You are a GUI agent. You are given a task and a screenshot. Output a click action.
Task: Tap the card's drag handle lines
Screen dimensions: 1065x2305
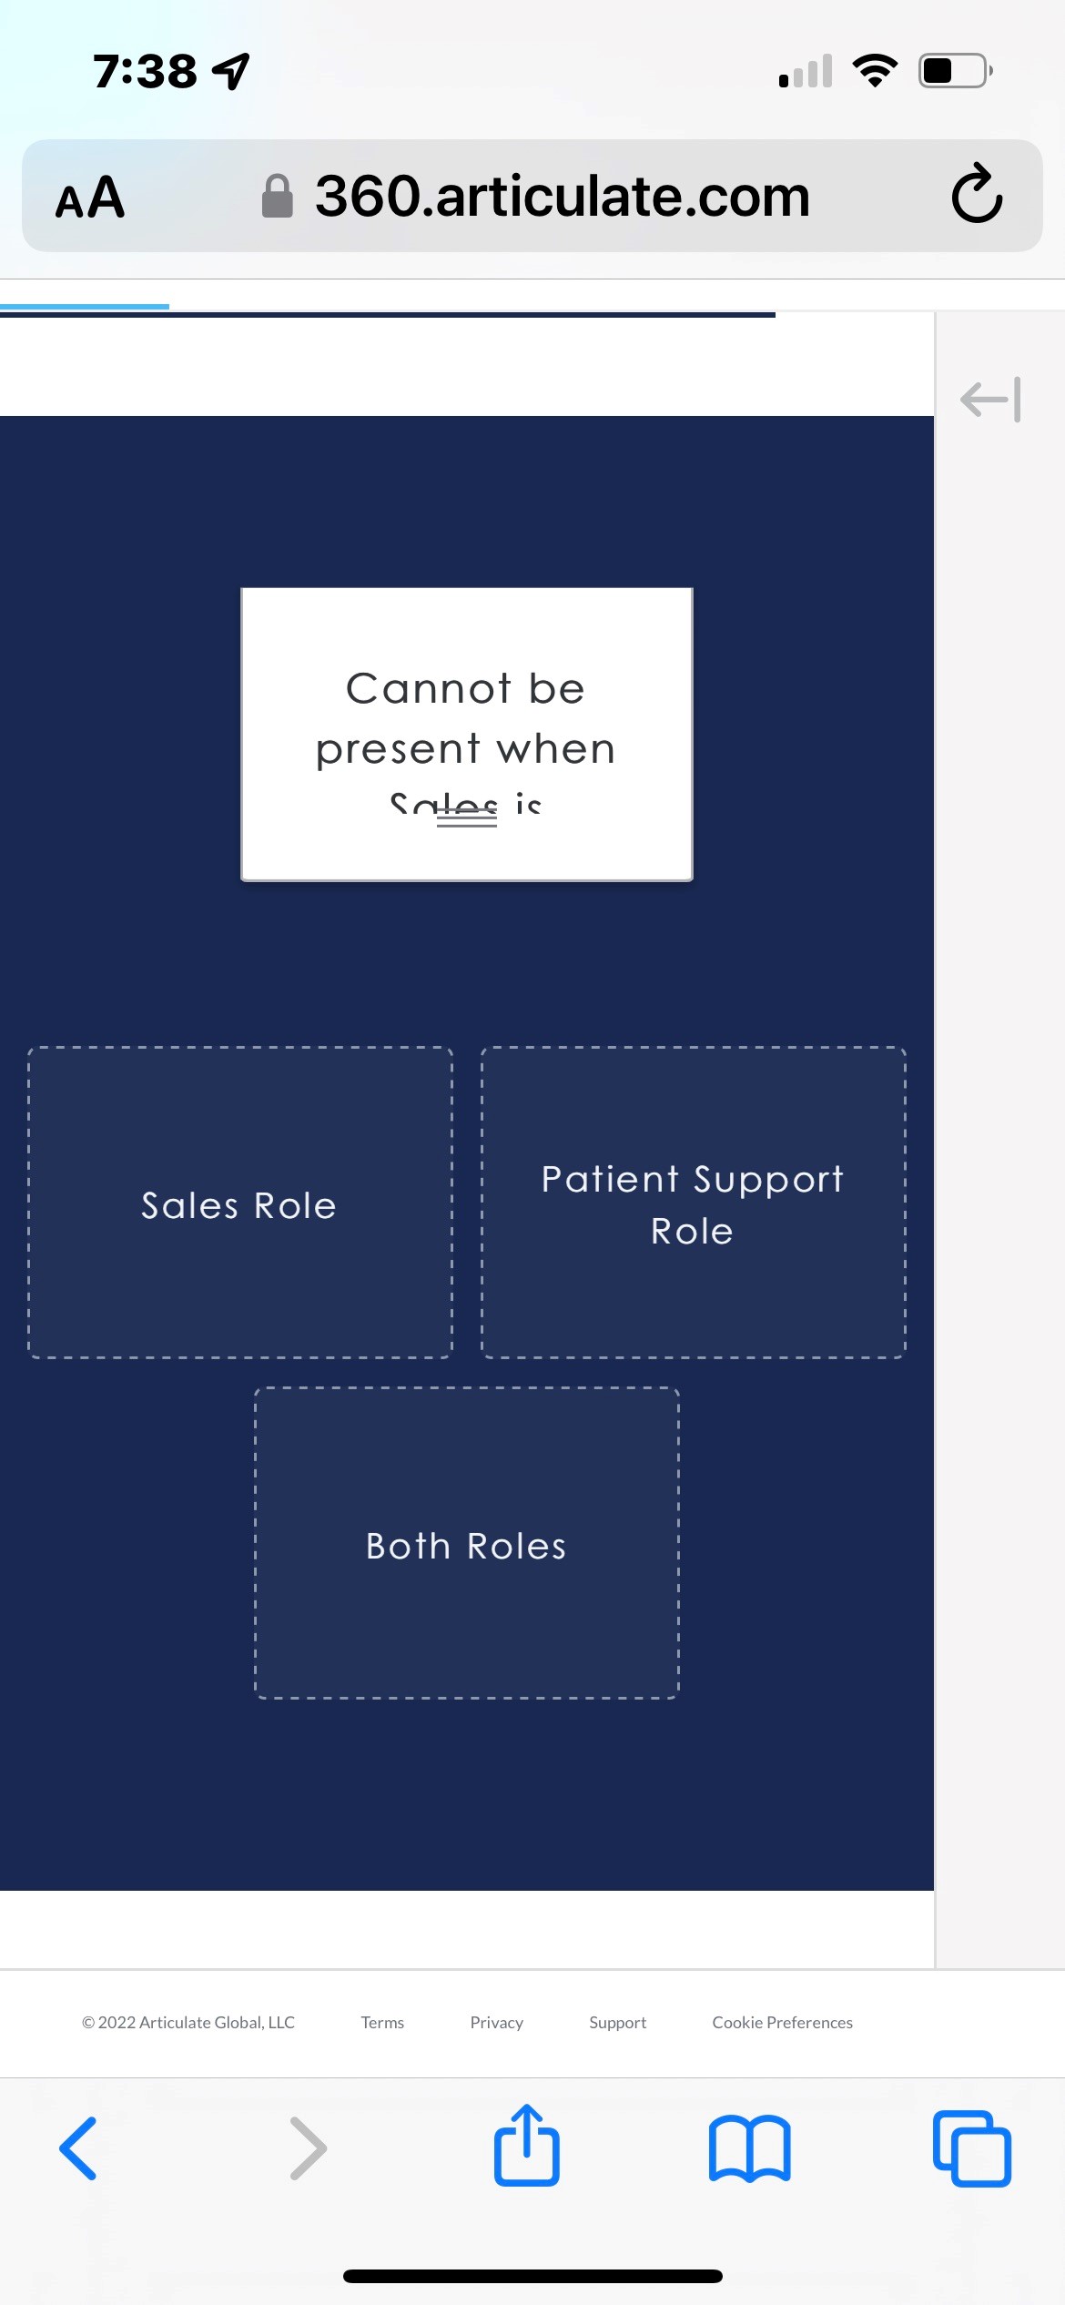tap(467, 818)
